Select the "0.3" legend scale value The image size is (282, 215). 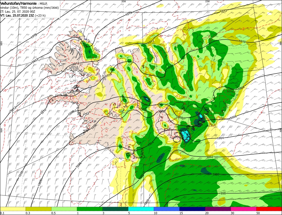click(28, 213)
